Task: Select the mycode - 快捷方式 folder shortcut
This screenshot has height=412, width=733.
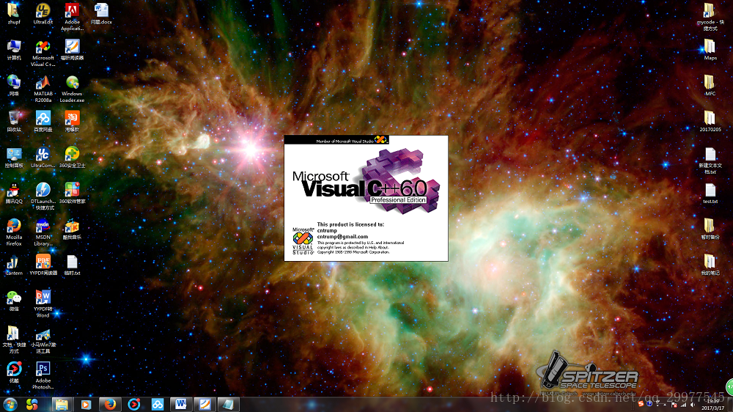Action: click(x=710, y=17)
